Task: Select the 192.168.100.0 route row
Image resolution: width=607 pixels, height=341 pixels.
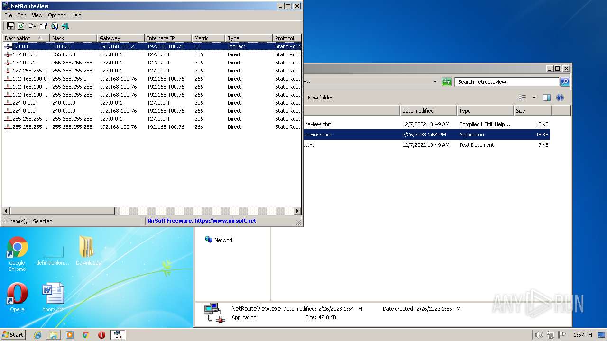Action: point(152,79)
